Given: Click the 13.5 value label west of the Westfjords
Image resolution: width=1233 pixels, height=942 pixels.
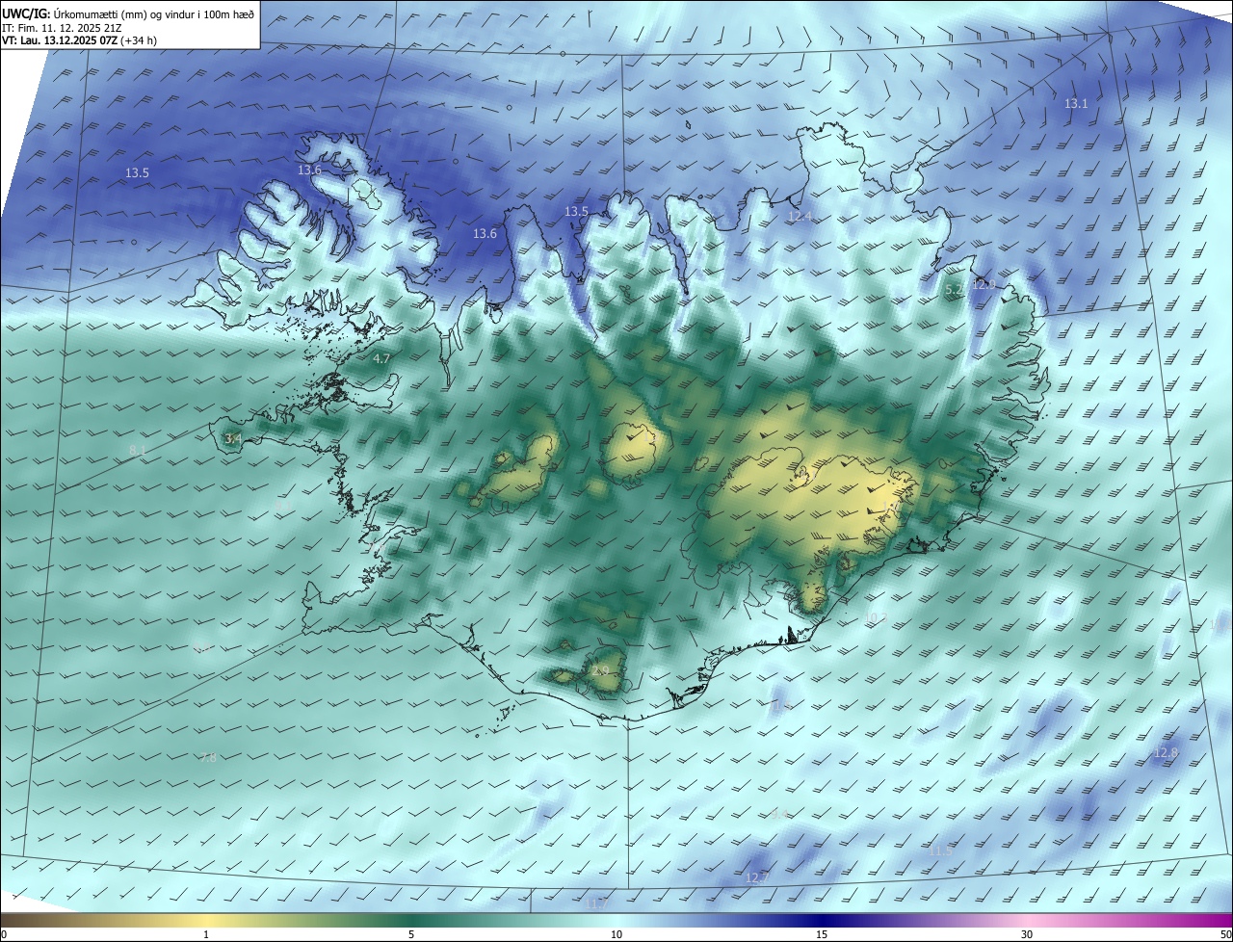Looking at the screenshot, I should 137,172.
